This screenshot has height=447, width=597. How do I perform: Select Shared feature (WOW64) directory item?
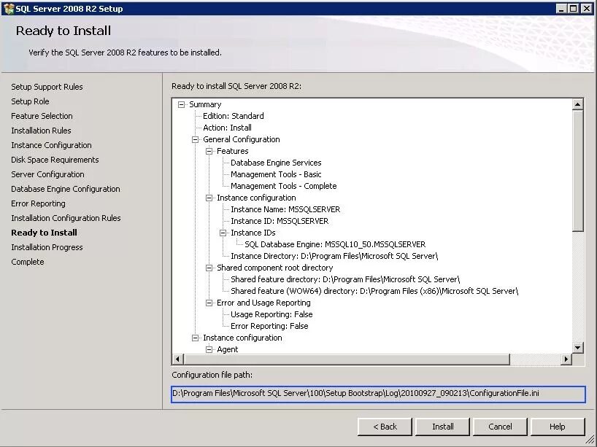click(x=374, y=291)
